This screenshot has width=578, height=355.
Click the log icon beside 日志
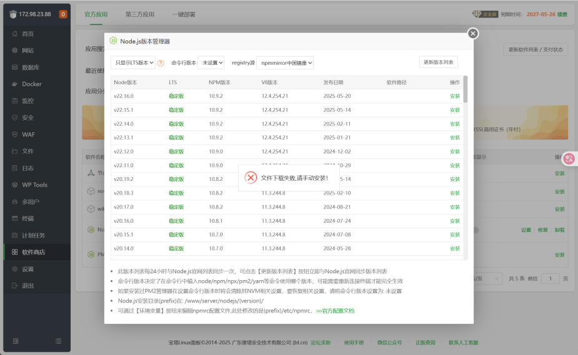[15, 168]
